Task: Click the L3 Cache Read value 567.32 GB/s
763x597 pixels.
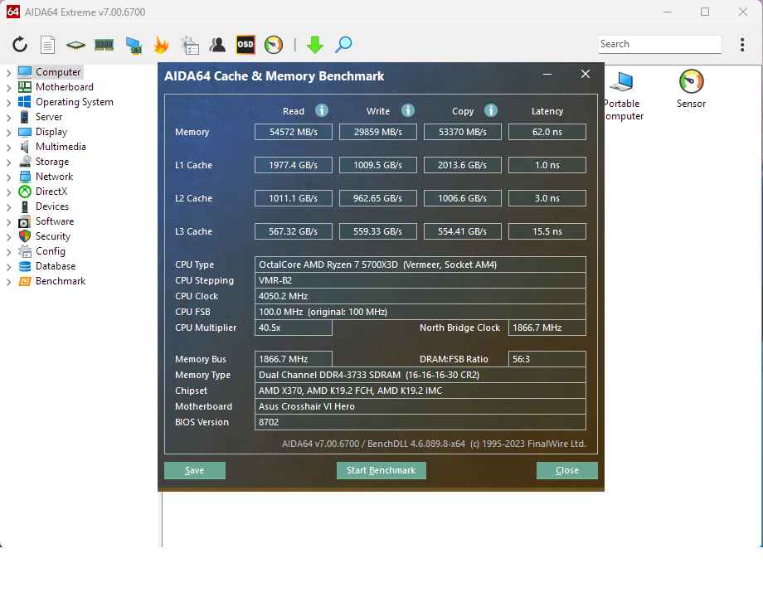Action: click(x=294, y=231)
